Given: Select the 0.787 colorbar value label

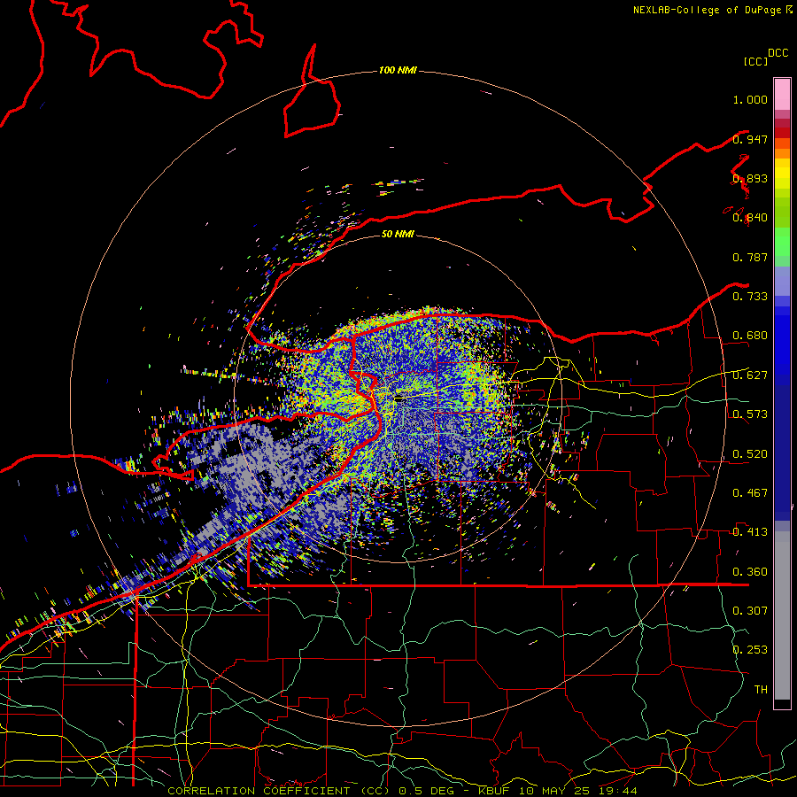Looking at the screenshot, I should pyautogui.click(x=750, y=257).
